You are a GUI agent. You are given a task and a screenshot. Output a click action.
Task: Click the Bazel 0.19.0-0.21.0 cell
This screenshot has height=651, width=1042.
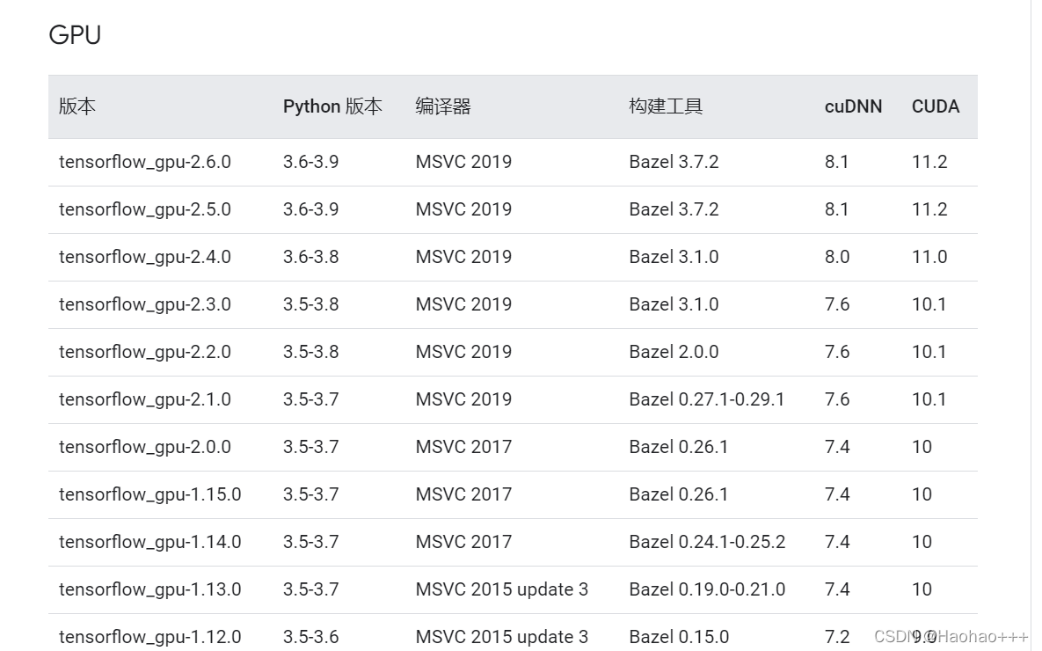(x=707, y=589)
